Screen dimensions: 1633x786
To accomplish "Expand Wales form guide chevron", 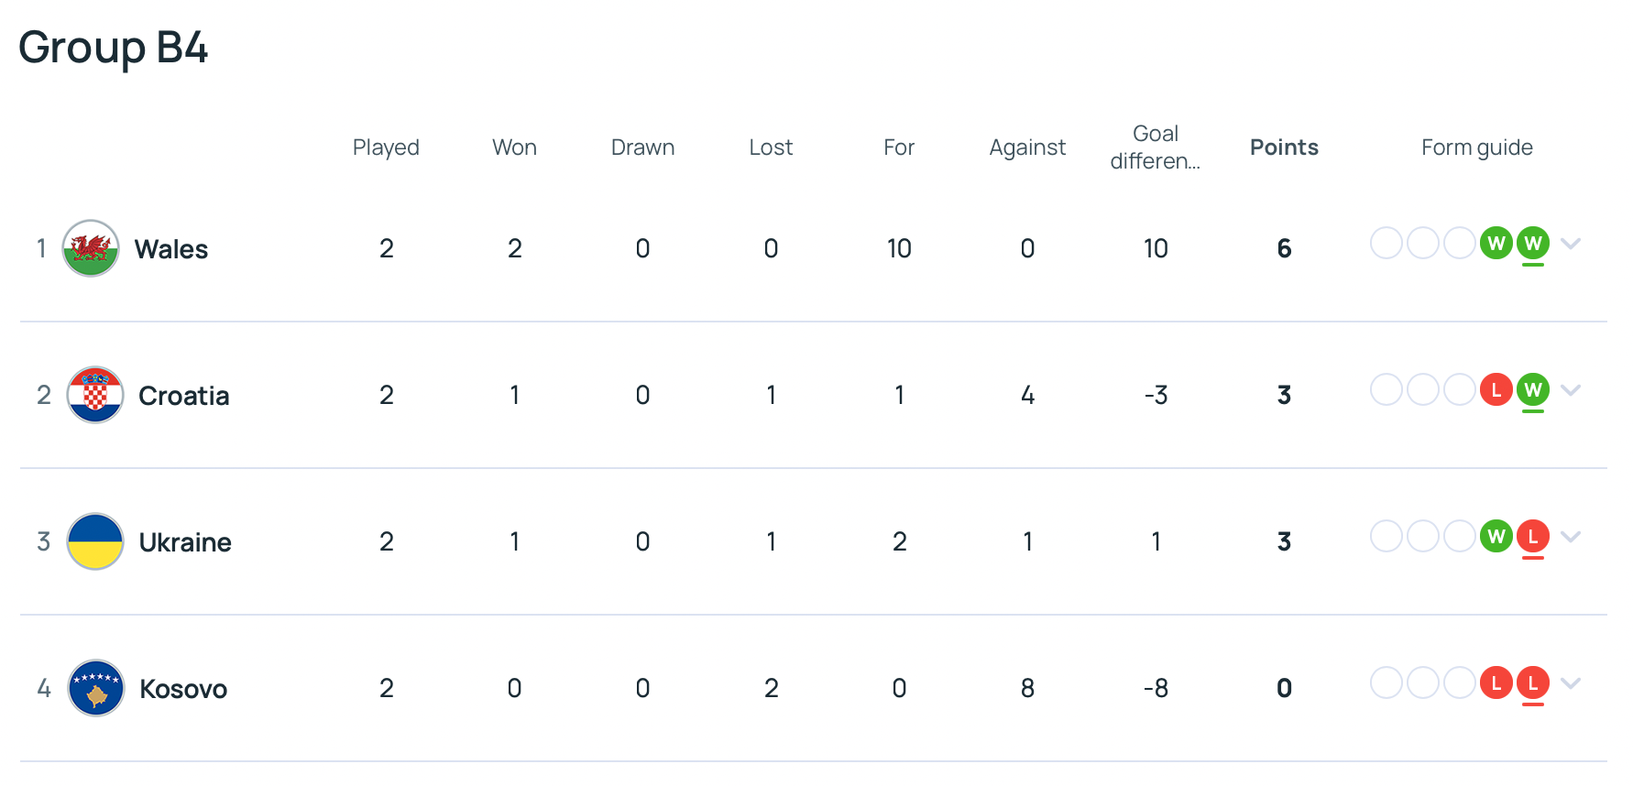I will pyautogui.click(x=1571, y=244).
